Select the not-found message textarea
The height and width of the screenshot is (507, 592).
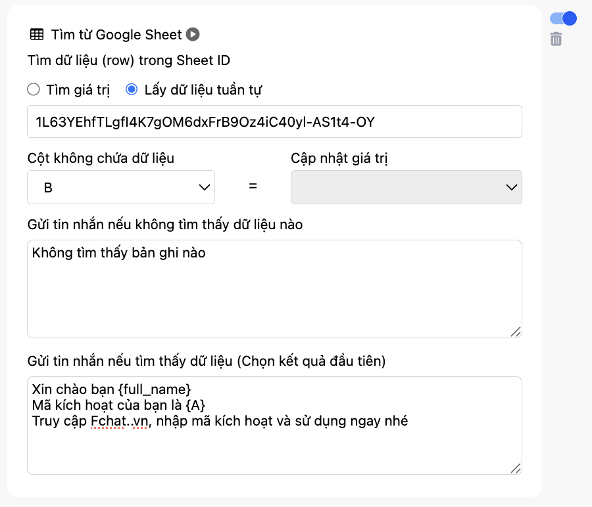click(x=274, y=289)
